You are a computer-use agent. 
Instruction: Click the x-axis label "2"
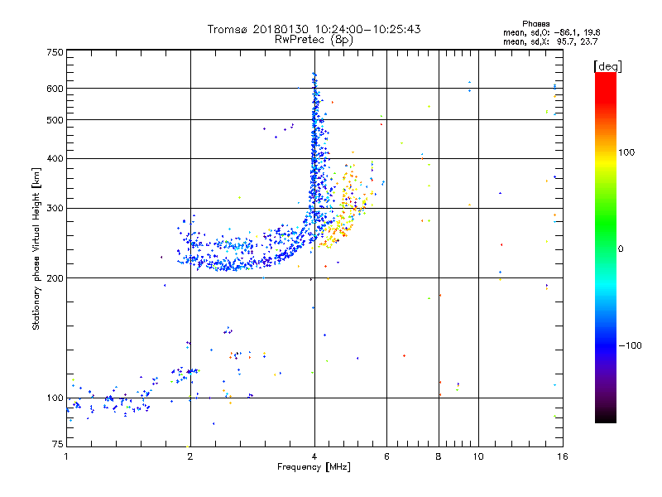pos(190,456)
